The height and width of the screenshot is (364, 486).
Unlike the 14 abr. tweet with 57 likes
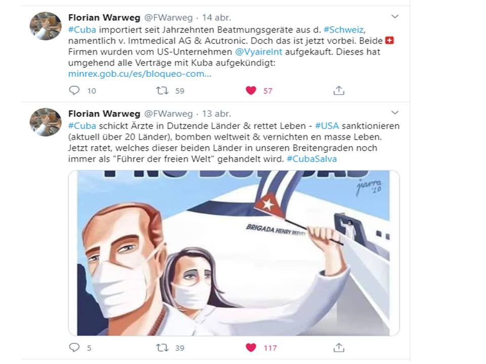click(x=251, y=90)
